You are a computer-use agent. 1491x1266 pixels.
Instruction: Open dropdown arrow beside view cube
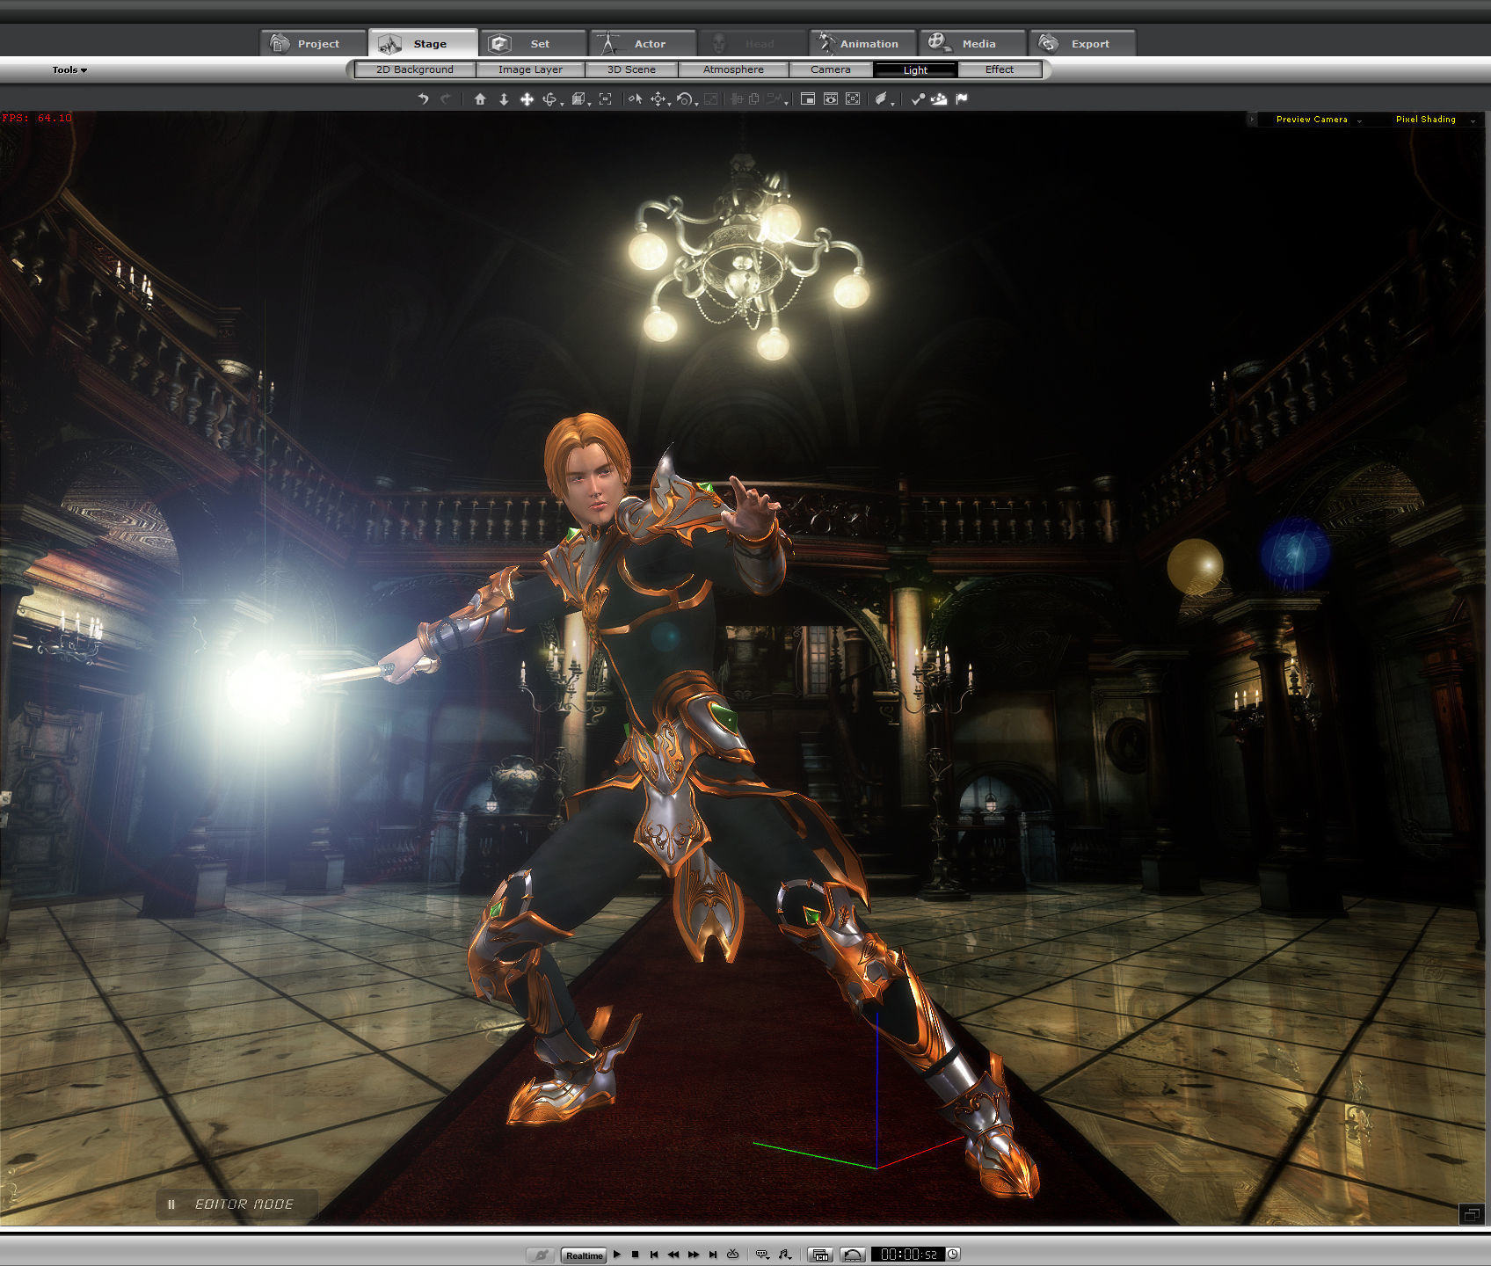(589, 105)
